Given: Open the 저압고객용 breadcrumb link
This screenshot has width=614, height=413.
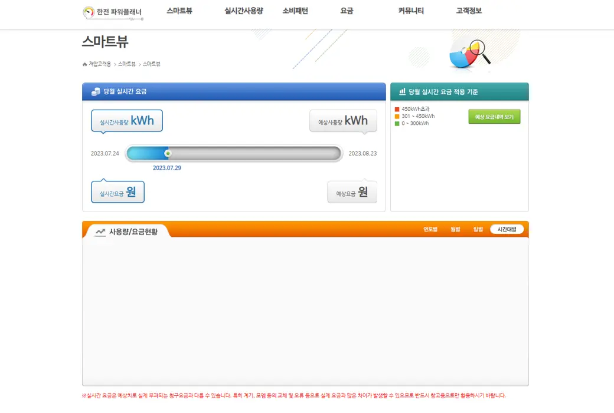Looking at the screenshot, I should coord(100,63).
